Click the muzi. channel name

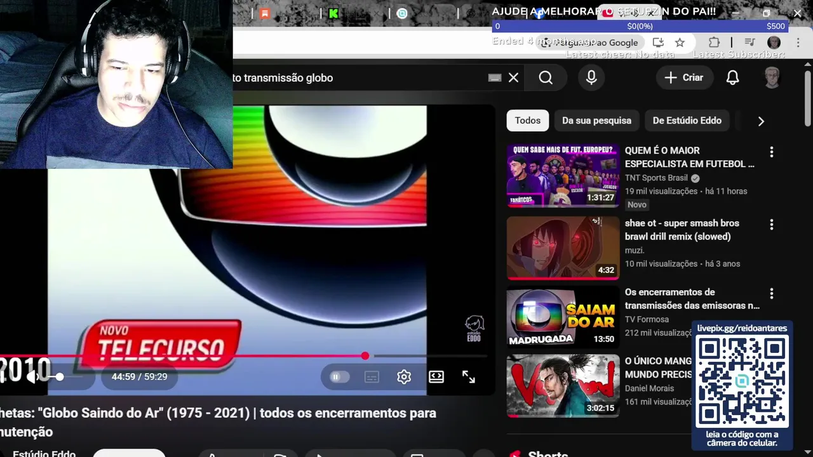pos(635,250)
